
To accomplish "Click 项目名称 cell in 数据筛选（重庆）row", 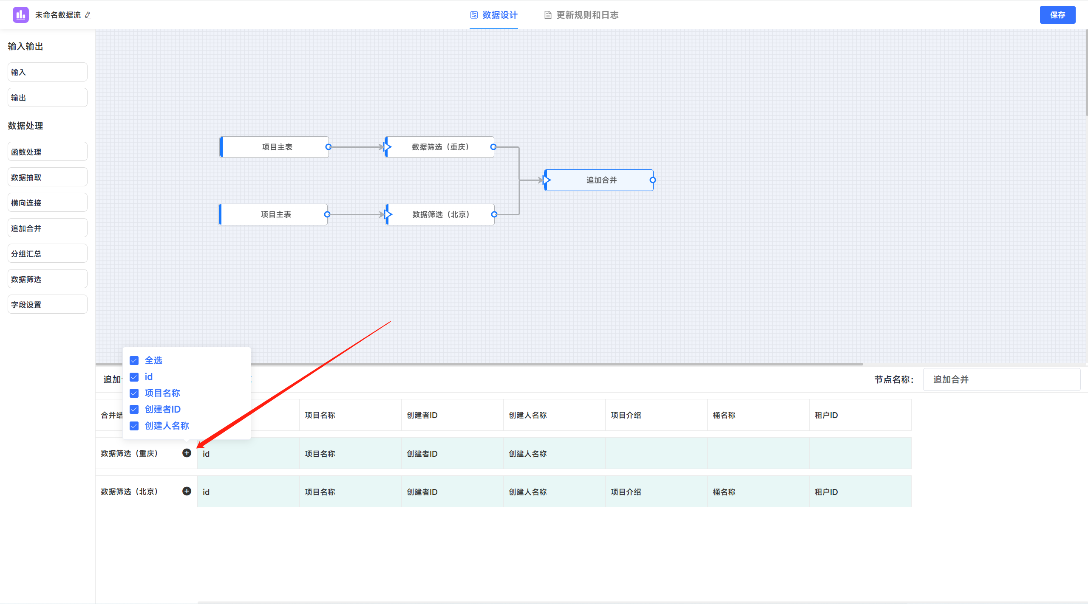I will (350, 453).
